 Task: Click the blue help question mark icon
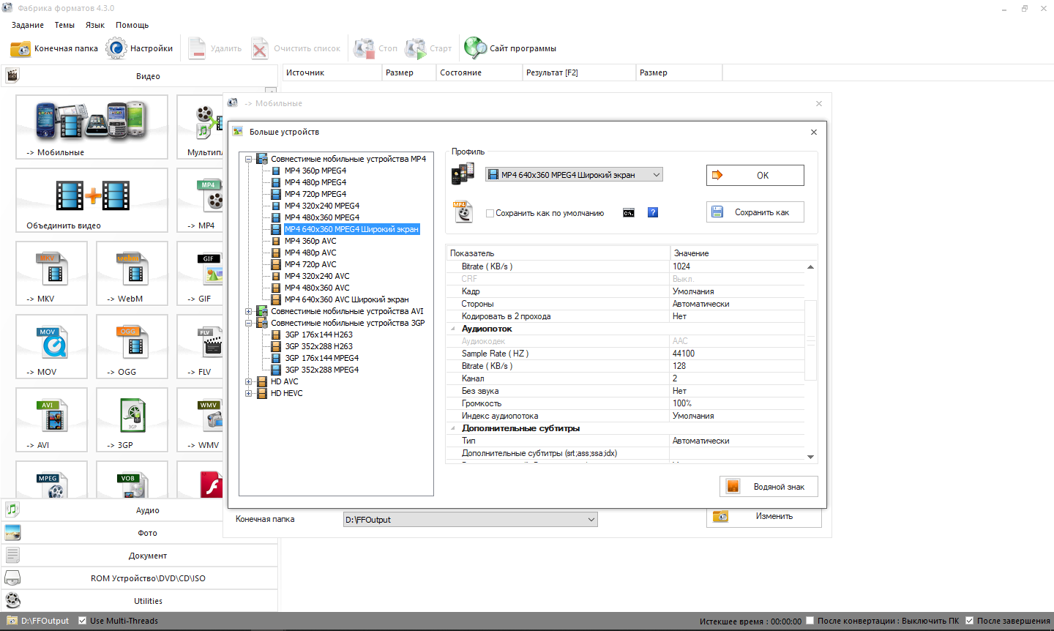pos(653,213)
